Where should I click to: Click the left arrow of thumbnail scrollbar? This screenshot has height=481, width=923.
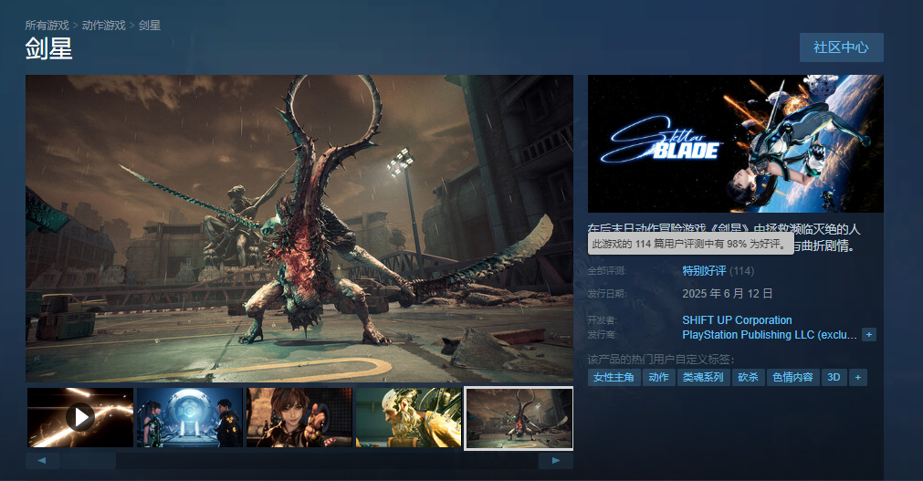(42, 460)
